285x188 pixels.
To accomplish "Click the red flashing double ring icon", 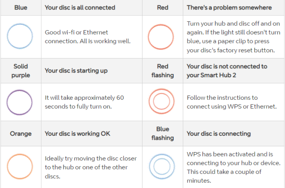I will click(161, 102).
